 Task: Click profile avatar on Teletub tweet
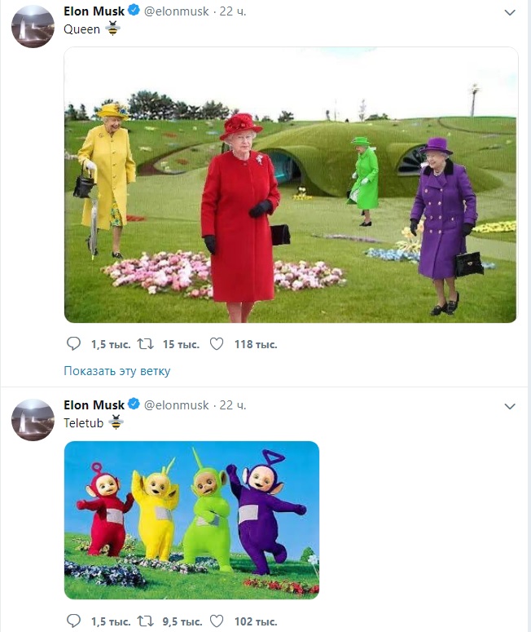click(x=33, y=420)
